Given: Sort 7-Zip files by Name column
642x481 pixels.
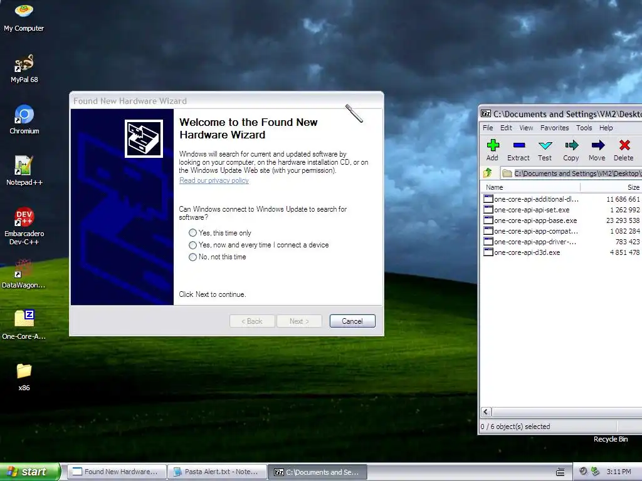Looking at the screenshot, I should [x=530, y=187].
